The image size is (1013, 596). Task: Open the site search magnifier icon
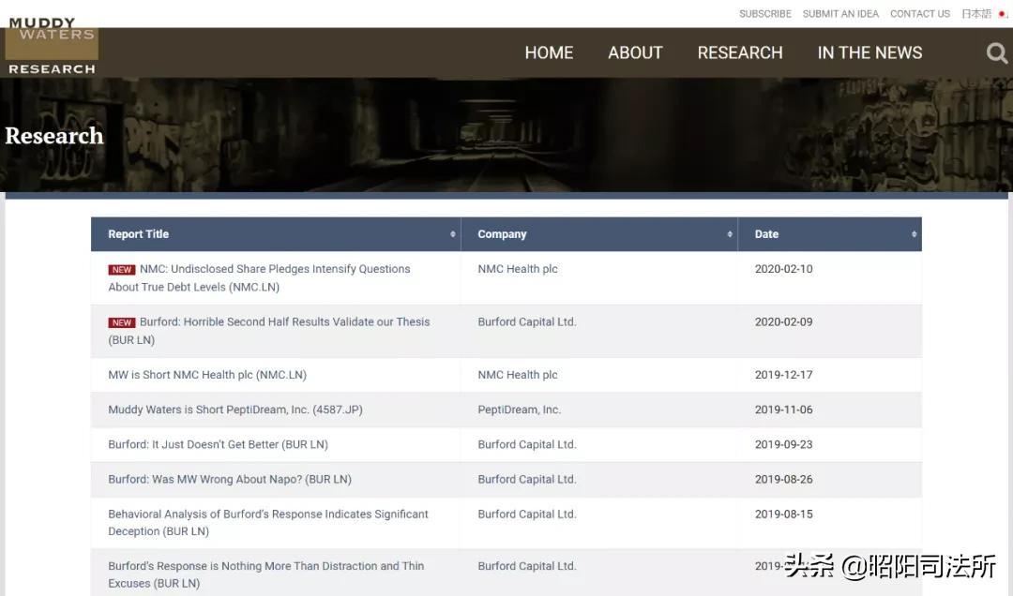[996, 53]
